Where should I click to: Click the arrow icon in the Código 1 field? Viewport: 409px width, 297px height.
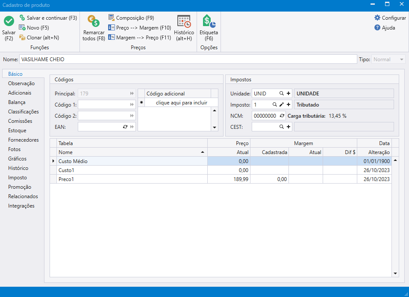click(x=132, y=104)
